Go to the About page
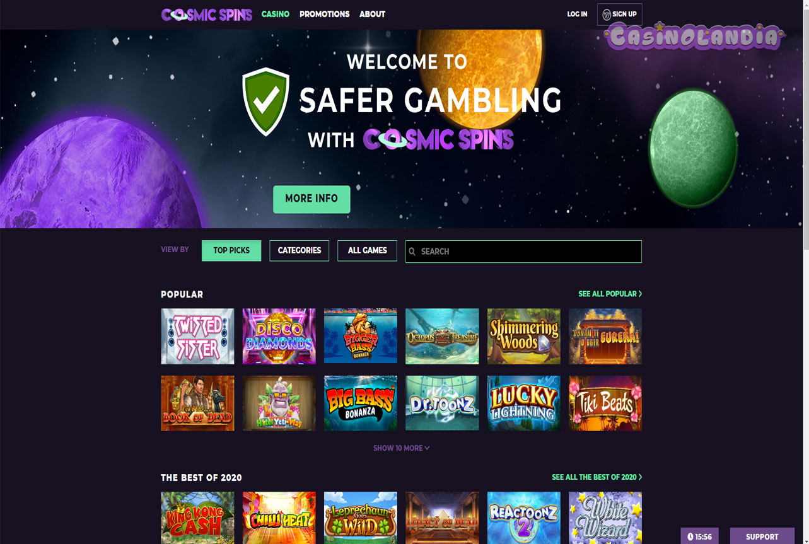Screen dimensions: 809x544 372,14
